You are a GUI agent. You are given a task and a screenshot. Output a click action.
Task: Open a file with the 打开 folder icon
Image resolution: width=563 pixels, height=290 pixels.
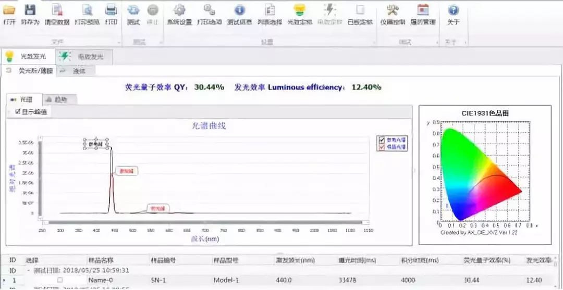pos(9,10)
